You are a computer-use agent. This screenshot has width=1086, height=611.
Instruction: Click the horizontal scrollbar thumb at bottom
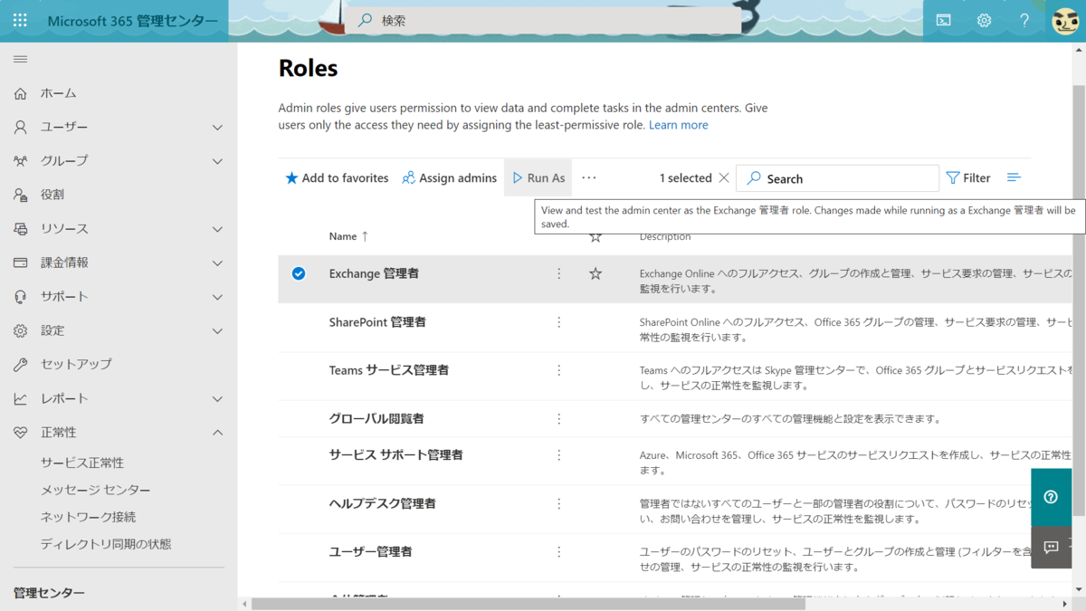(529, 604)
